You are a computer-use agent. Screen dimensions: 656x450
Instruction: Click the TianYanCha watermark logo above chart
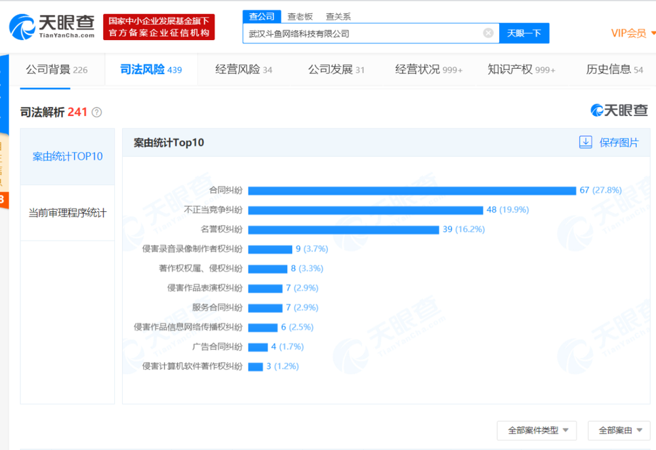coord(619,110)
